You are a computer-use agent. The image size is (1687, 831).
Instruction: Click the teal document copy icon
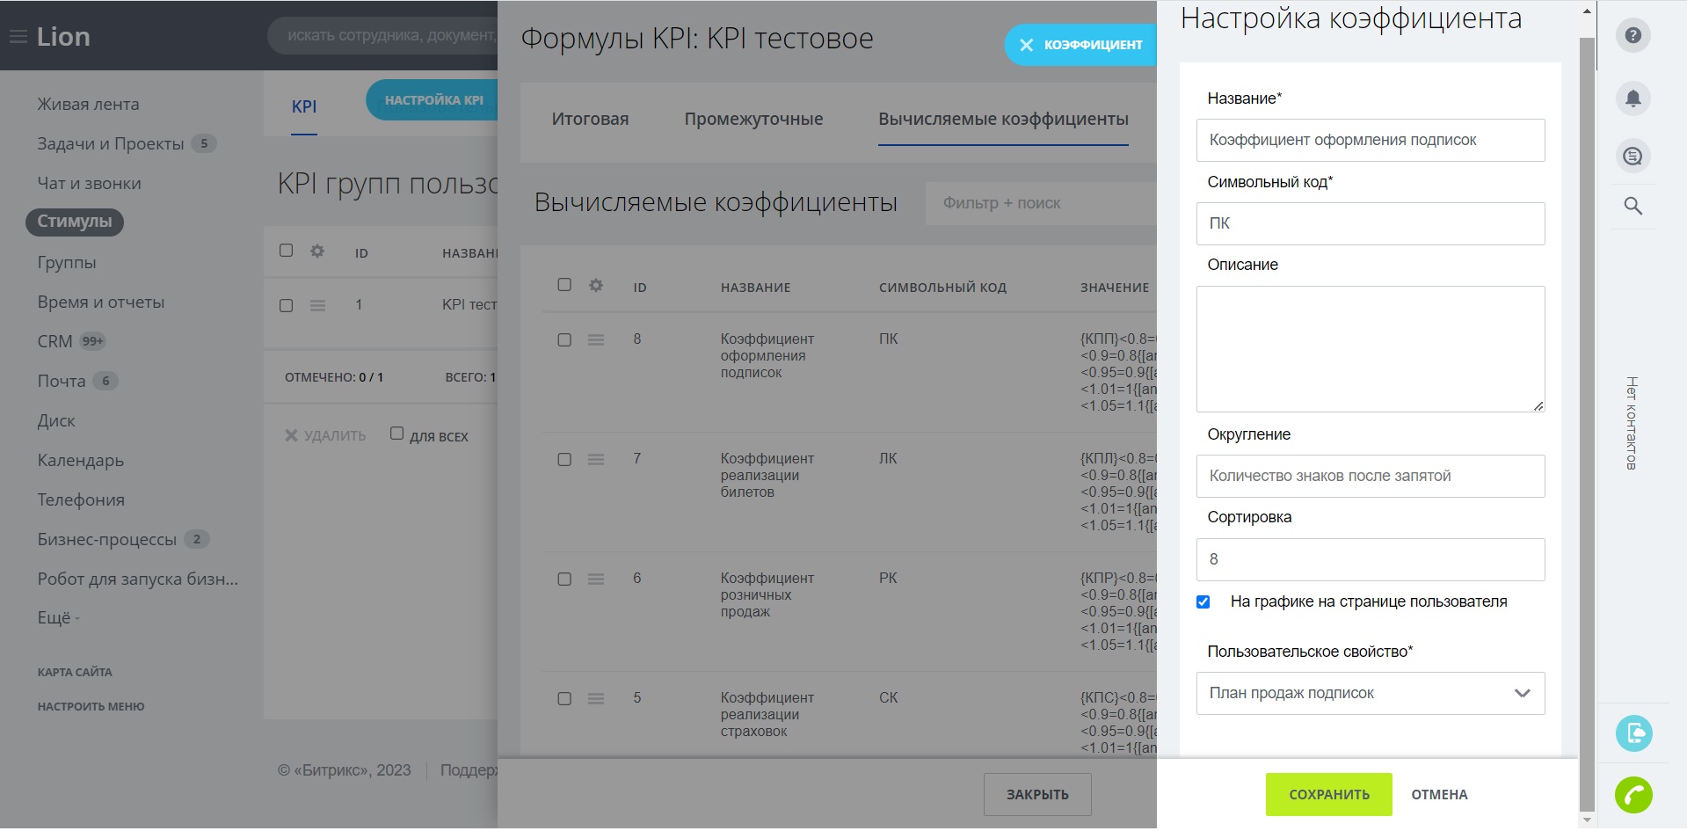click(1632, 733)
